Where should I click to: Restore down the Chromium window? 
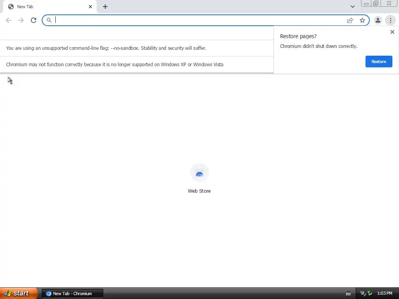[376, 3]
